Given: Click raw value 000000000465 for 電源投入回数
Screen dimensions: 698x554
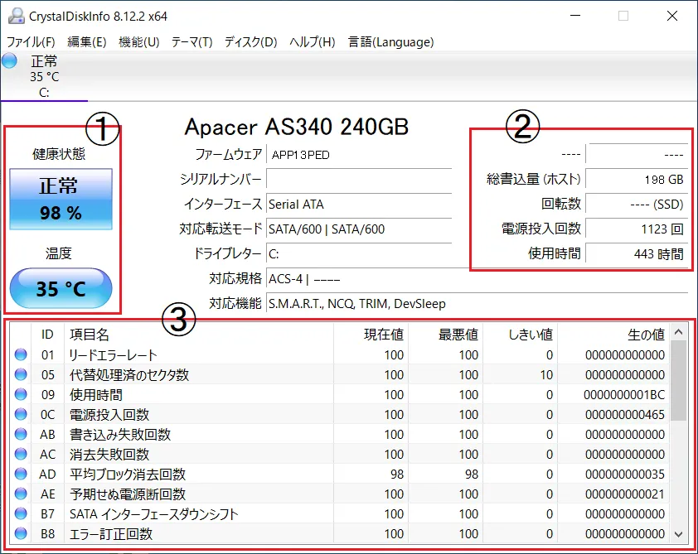Looking at the screenshot, I should (x=624, y=414).
